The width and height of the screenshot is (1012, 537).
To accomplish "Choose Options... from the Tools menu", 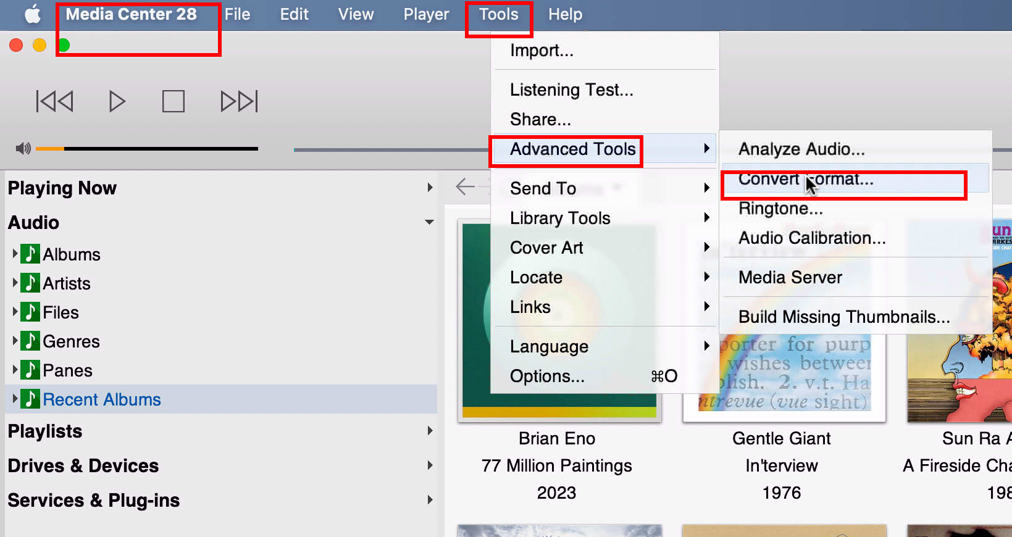I will tap(605, 376).
